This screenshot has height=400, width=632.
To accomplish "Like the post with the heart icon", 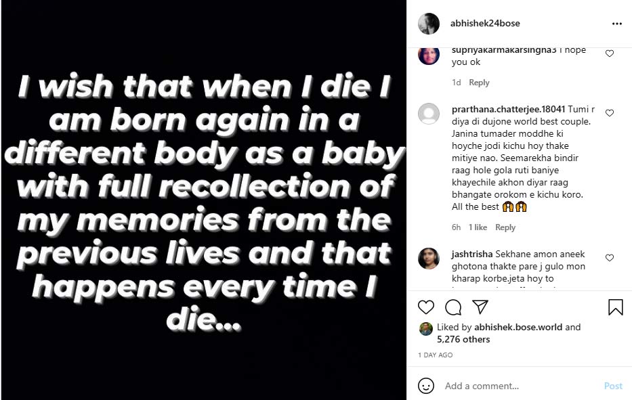I will click(x=425, y=307).
